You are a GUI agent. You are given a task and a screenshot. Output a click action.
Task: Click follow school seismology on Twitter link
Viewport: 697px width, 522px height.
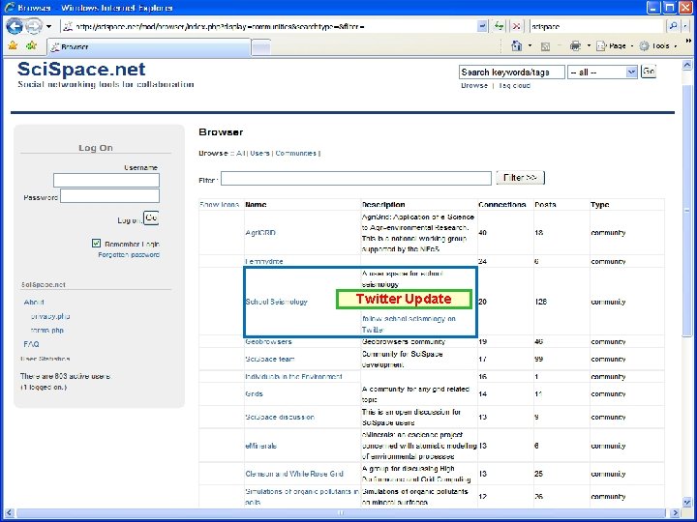[x=409, y=324]
